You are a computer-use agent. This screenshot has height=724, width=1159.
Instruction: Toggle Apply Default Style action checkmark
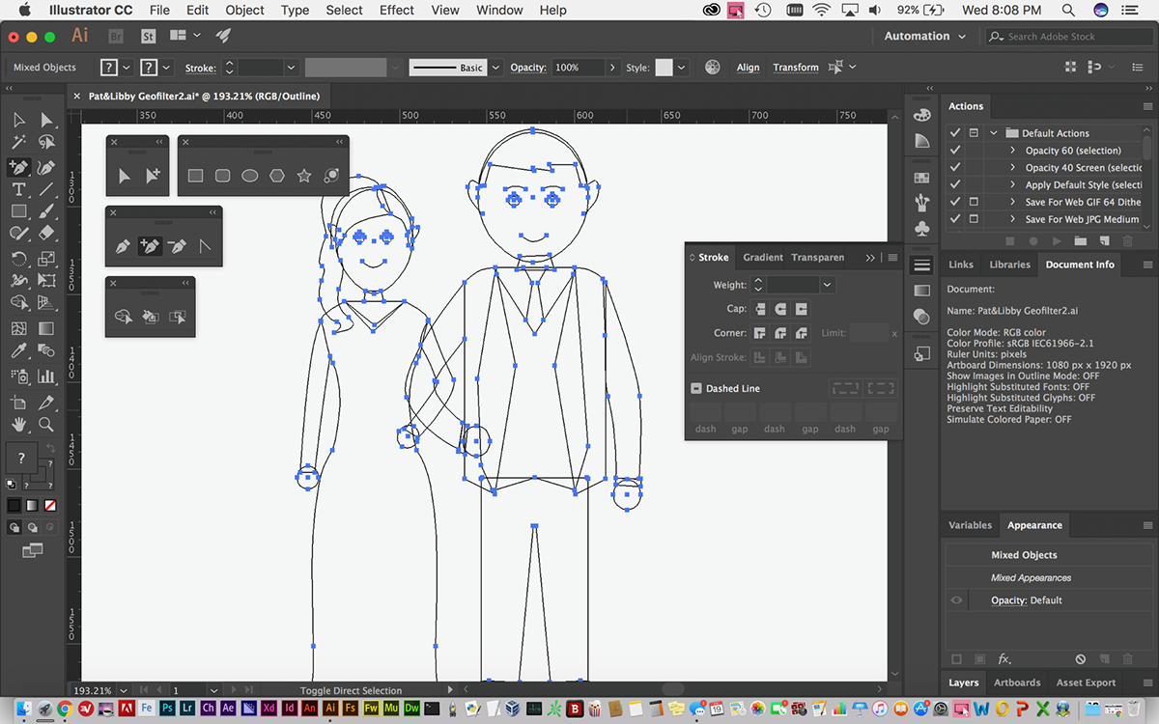(x=955, y=184)
